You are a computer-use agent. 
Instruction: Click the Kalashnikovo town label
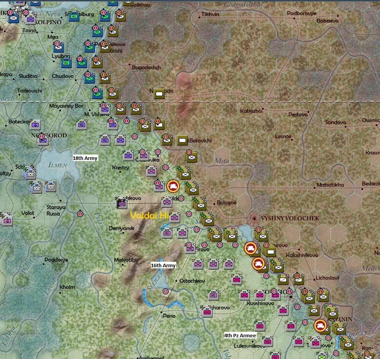tap(302, 255)
